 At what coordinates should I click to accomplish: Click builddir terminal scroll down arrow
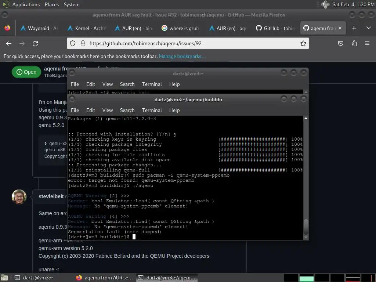pos(306,237)
